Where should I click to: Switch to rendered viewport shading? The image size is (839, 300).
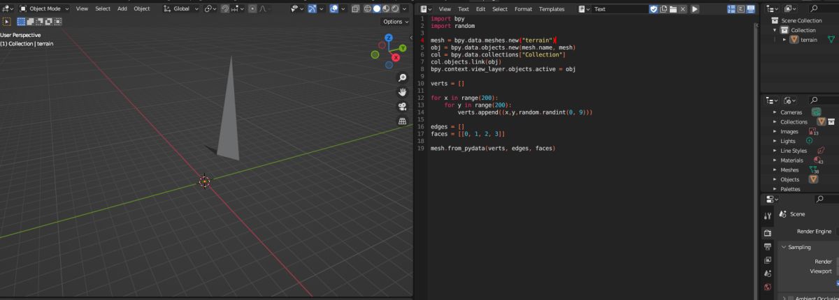tap(395, 9)
